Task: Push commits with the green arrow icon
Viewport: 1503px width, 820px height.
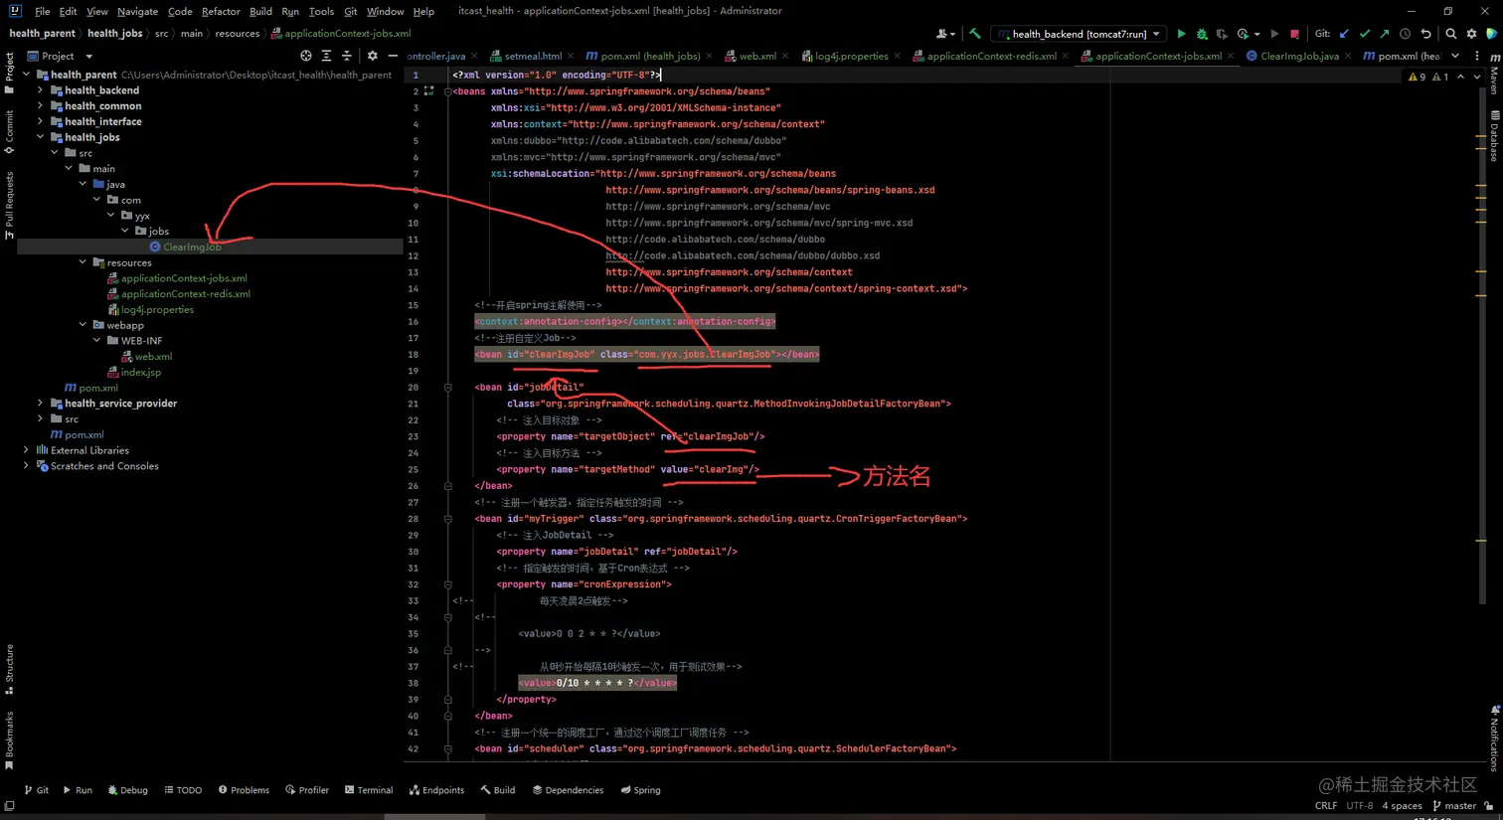Action: (1384, 34)
